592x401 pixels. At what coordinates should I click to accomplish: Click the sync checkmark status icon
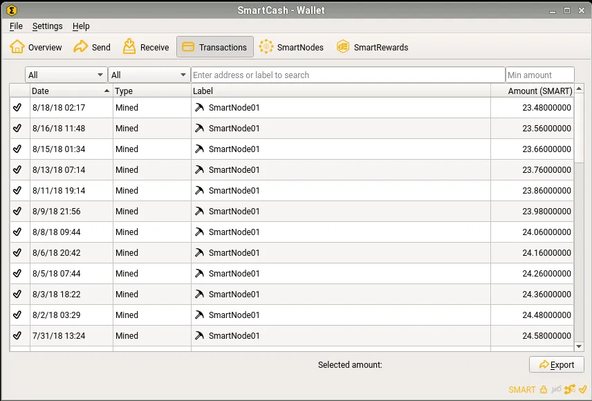tap(583, 389)
